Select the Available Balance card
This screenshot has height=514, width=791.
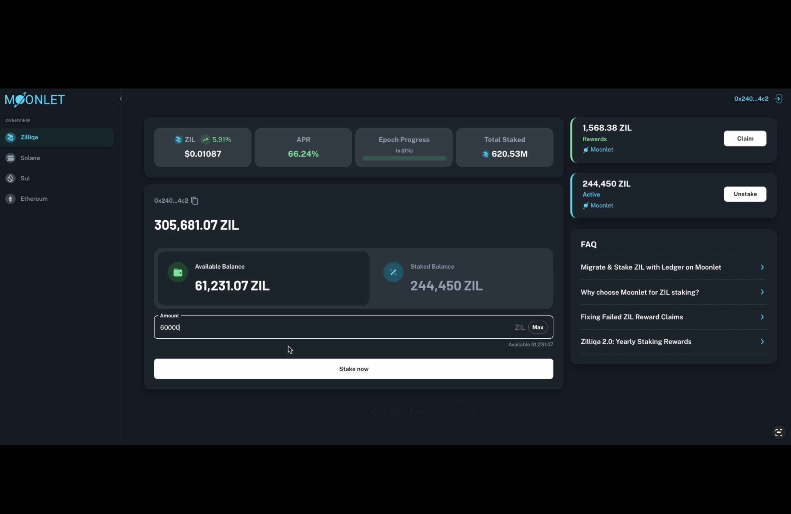[263, 279]
